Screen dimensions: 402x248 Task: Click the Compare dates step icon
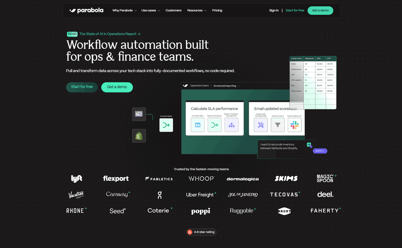coord(198,125)
